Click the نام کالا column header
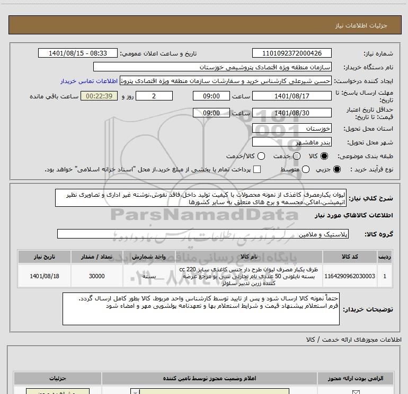The height and width of the screenshot is (394, 408). coord(249,256)
